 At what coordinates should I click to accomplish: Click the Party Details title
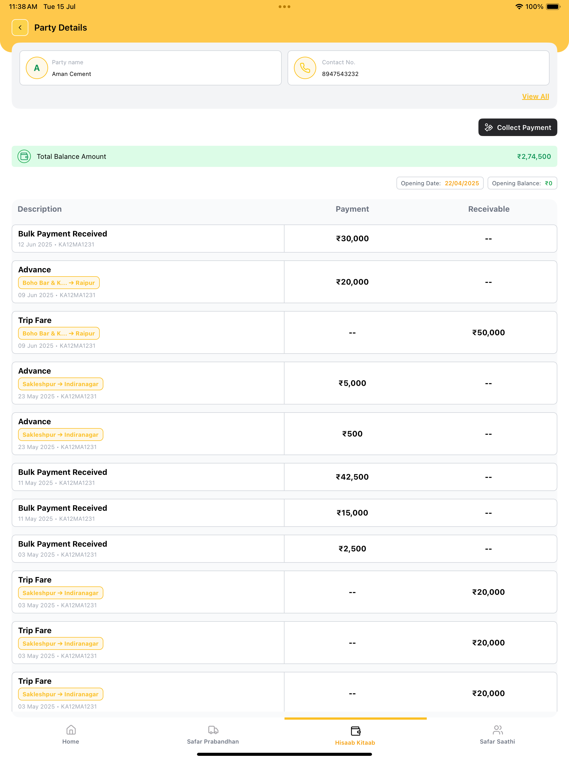point(60,28)
